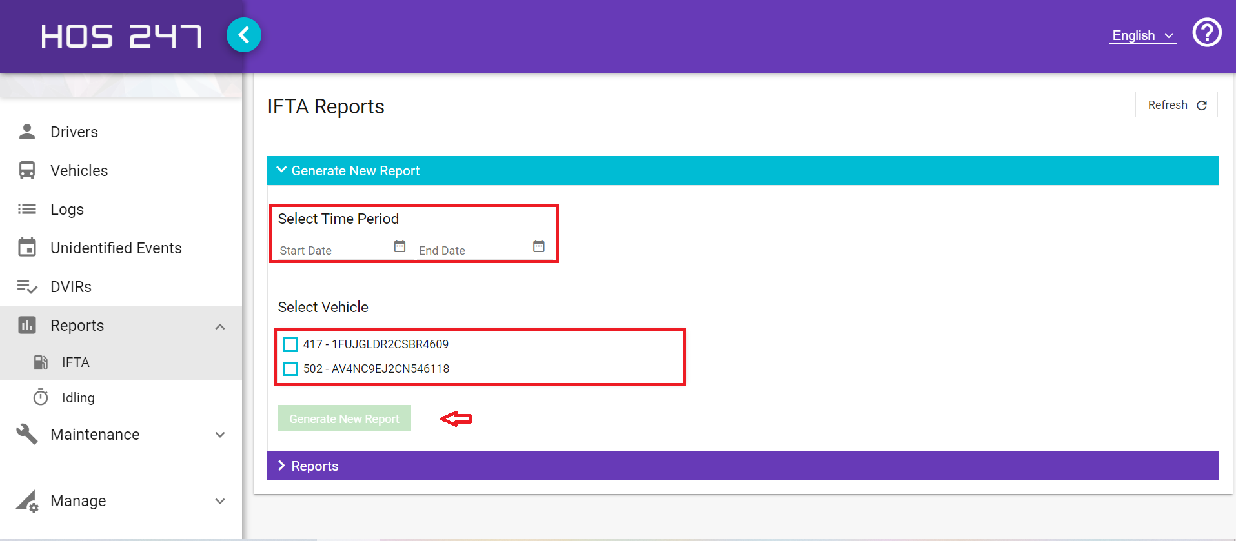Expand the purple Reports panel
Image resolution: width=1236 pixels, height=541 pixels.
point(743,466)
